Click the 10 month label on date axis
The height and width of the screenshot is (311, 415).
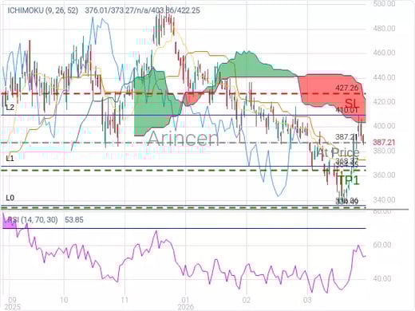point(64,300)
